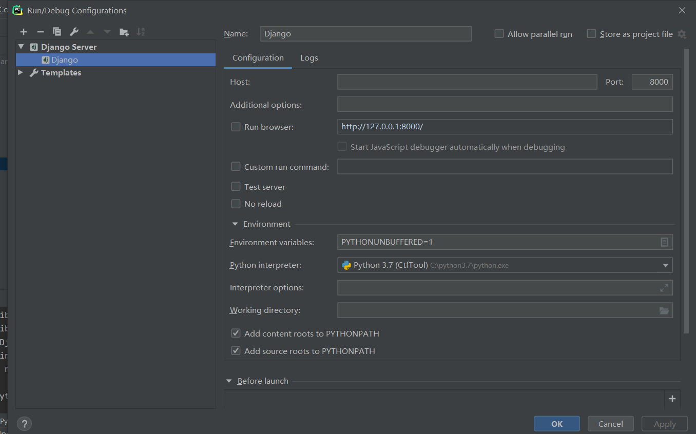696x434 pixels.
Task: Click the Port field showing 8000
Action: click(652, 82)
